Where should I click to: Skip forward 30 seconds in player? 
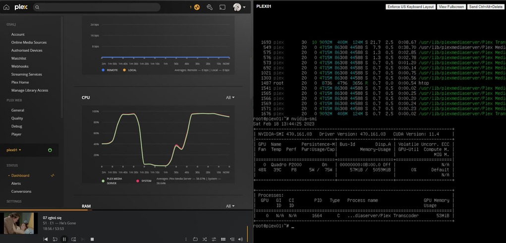click(73, 239)
